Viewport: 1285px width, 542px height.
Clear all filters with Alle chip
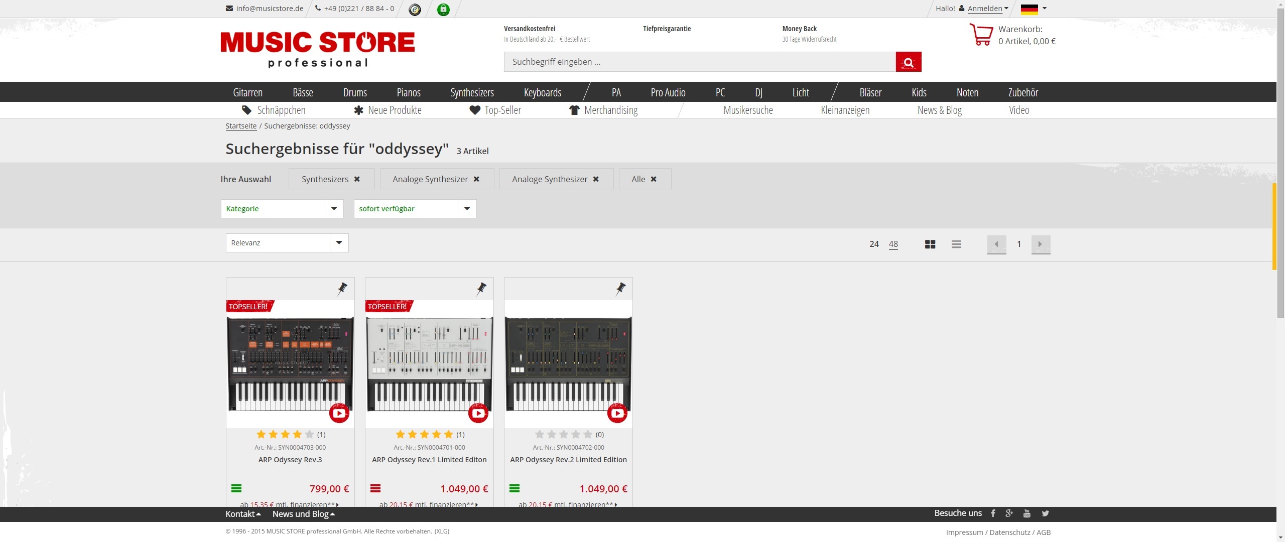click(x=645, y=179)
